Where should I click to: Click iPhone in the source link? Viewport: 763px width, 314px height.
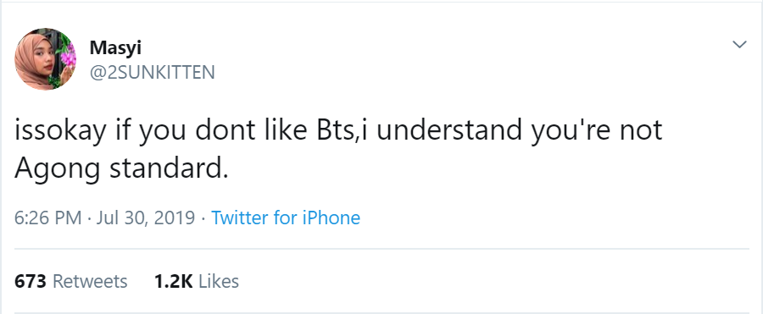[331, 218]
